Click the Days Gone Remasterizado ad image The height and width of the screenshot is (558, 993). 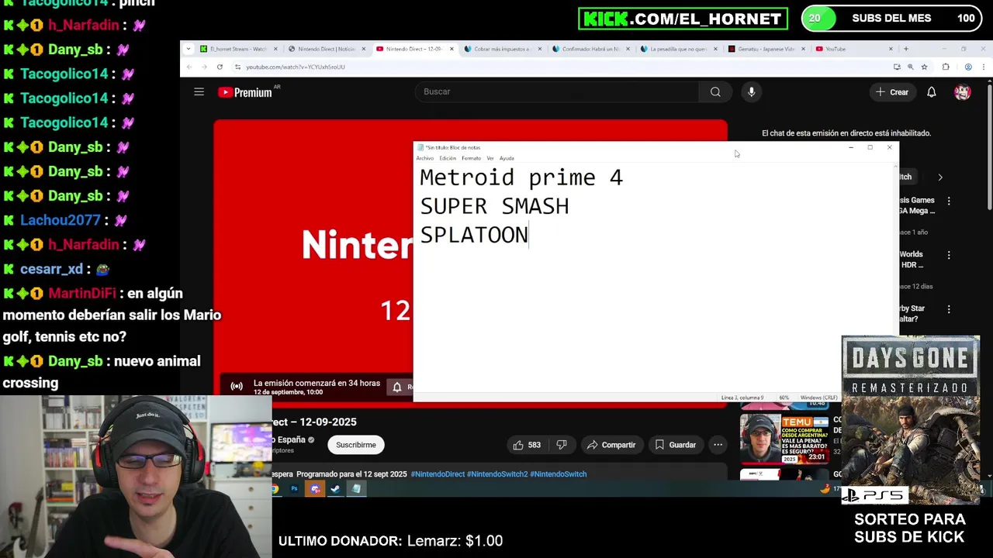[x=911, y=420]
